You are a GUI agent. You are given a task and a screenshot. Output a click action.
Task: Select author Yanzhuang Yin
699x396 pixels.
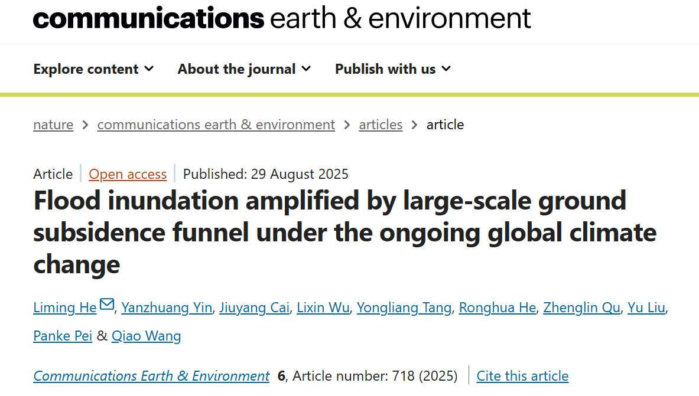point(167,307)
